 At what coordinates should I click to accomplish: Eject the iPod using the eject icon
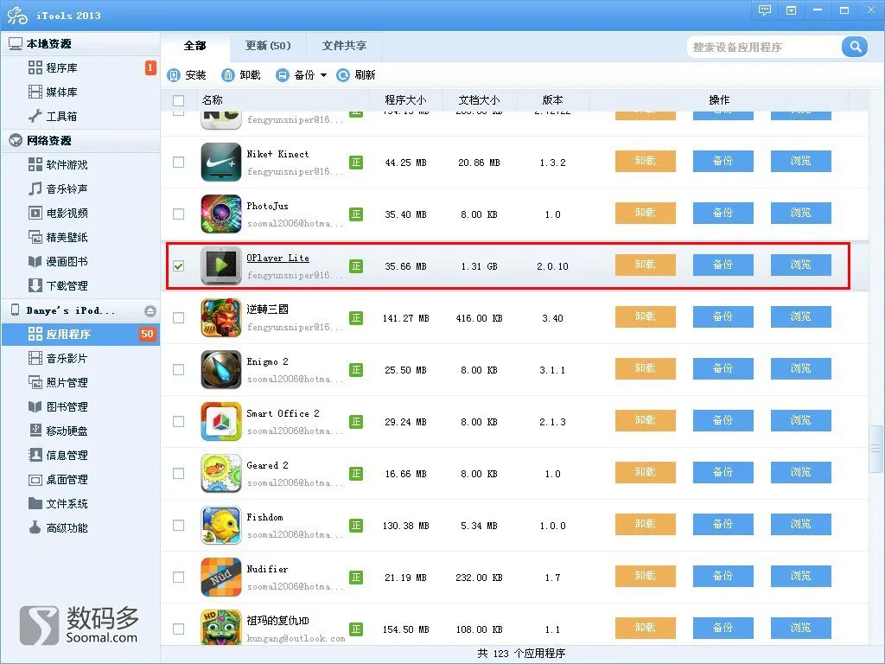click(x=150, y=311)
